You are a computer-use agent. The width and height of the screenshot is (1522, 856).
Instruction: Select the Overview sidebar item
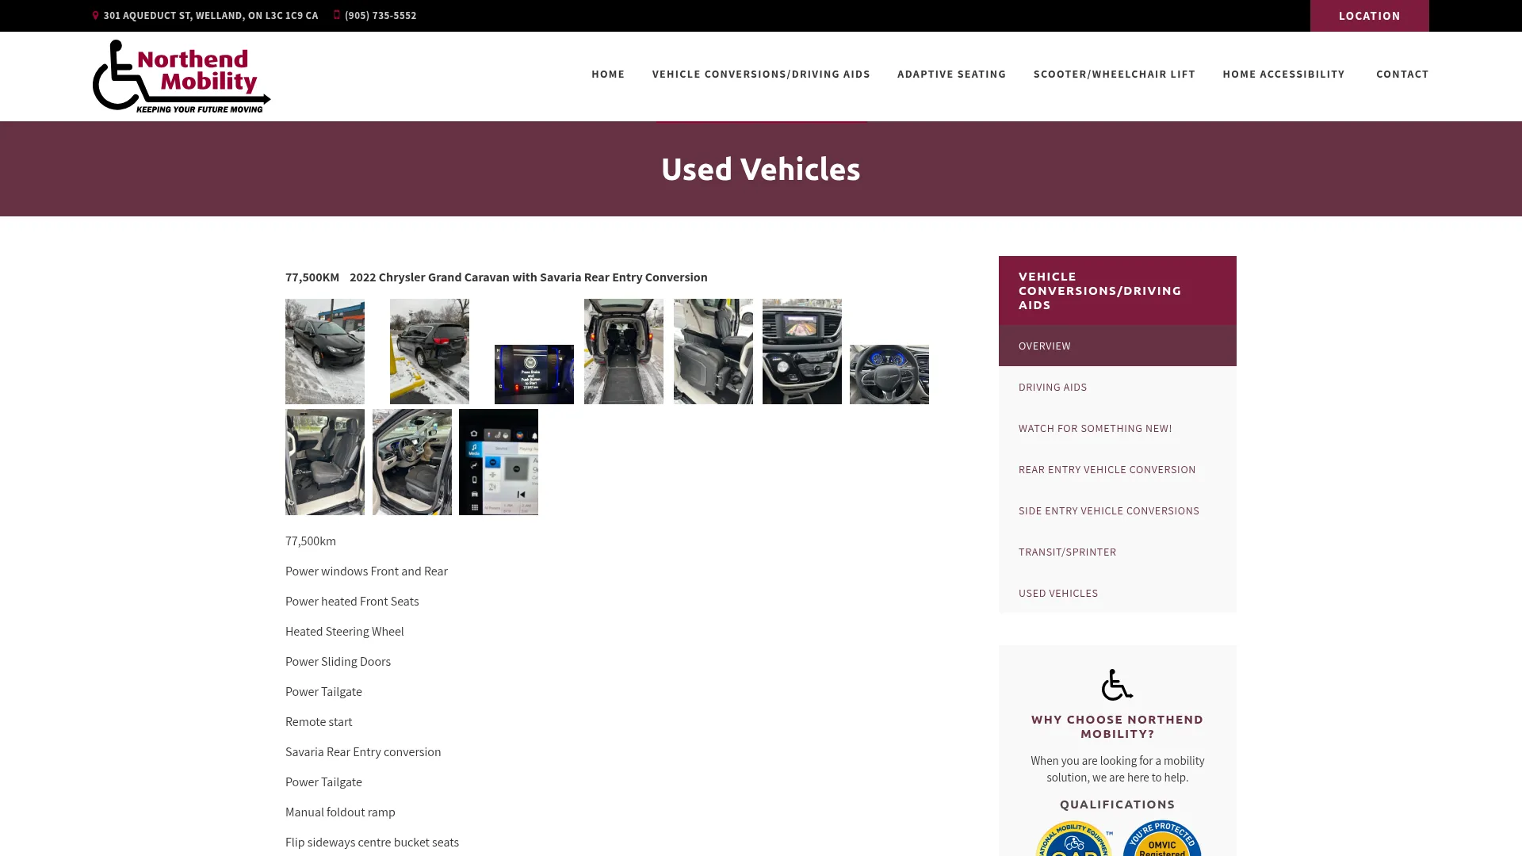1118,346
